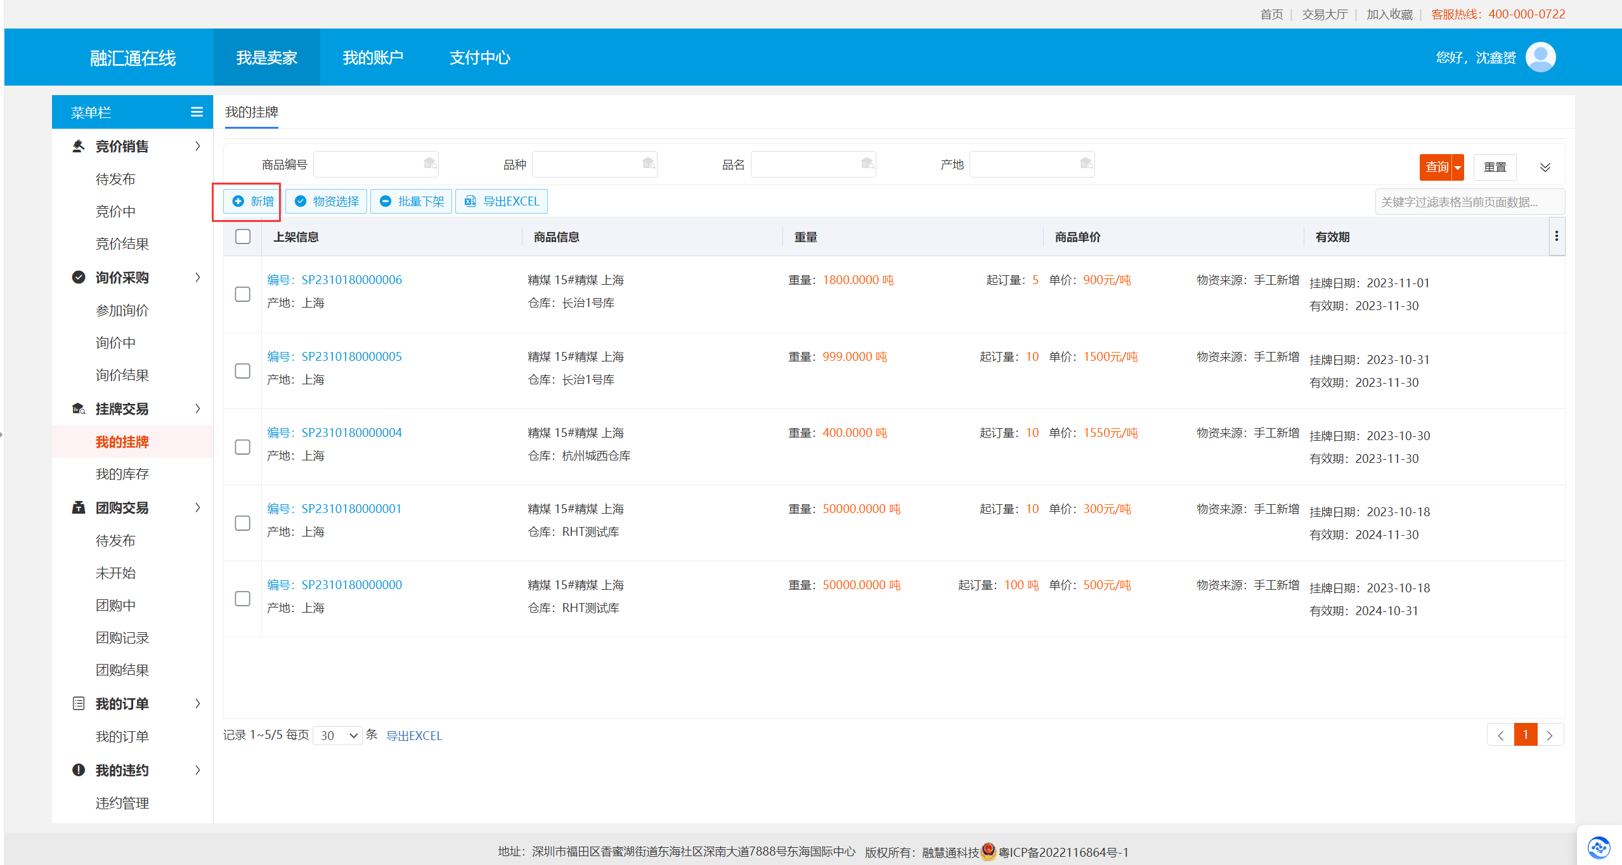Check row SP2310180000006
Screen dimensions: 1622x865
point(243,294)
